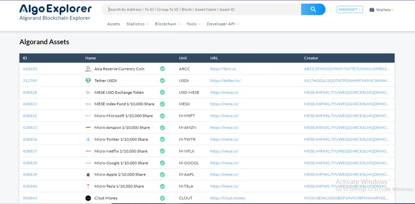
Task: Click the Micro-Apple logo icon
Action: click(88, 174)
